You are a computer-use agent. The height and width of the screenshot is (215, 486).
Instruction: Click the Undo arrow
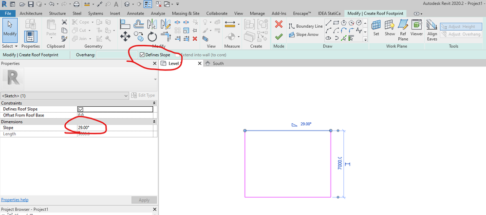[x=52, y=4]
